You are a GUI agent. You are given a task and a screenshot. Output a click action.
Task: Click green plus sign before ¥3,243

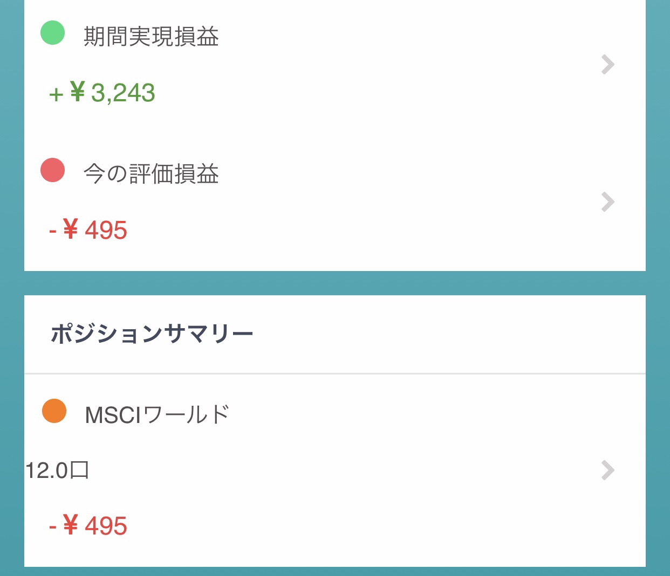tap(56, 94)
